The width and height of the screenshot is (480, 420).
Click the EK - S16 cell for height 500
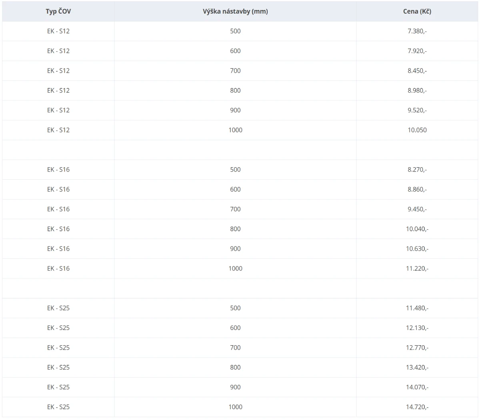58,170
